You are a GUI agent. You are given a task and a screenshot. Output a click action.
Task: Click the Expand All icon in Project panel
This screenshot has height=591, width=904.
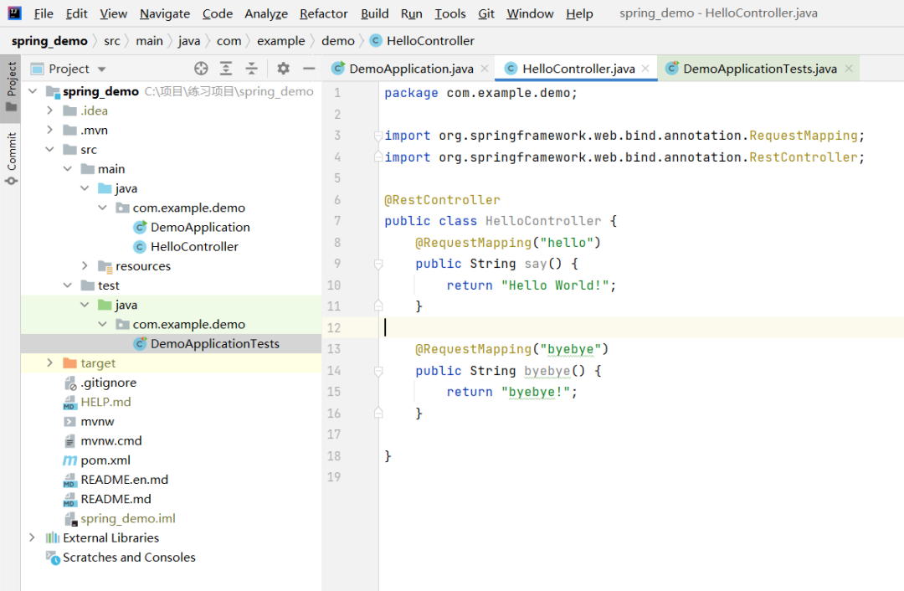[x=226, y=69]
